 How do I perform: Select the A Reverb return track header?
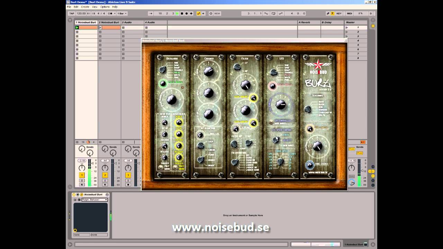click(x=309, y=22)
